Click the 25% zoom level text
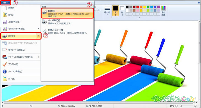Image resolution: width=201 pixels, height=108 pixels. coord(172,106)
